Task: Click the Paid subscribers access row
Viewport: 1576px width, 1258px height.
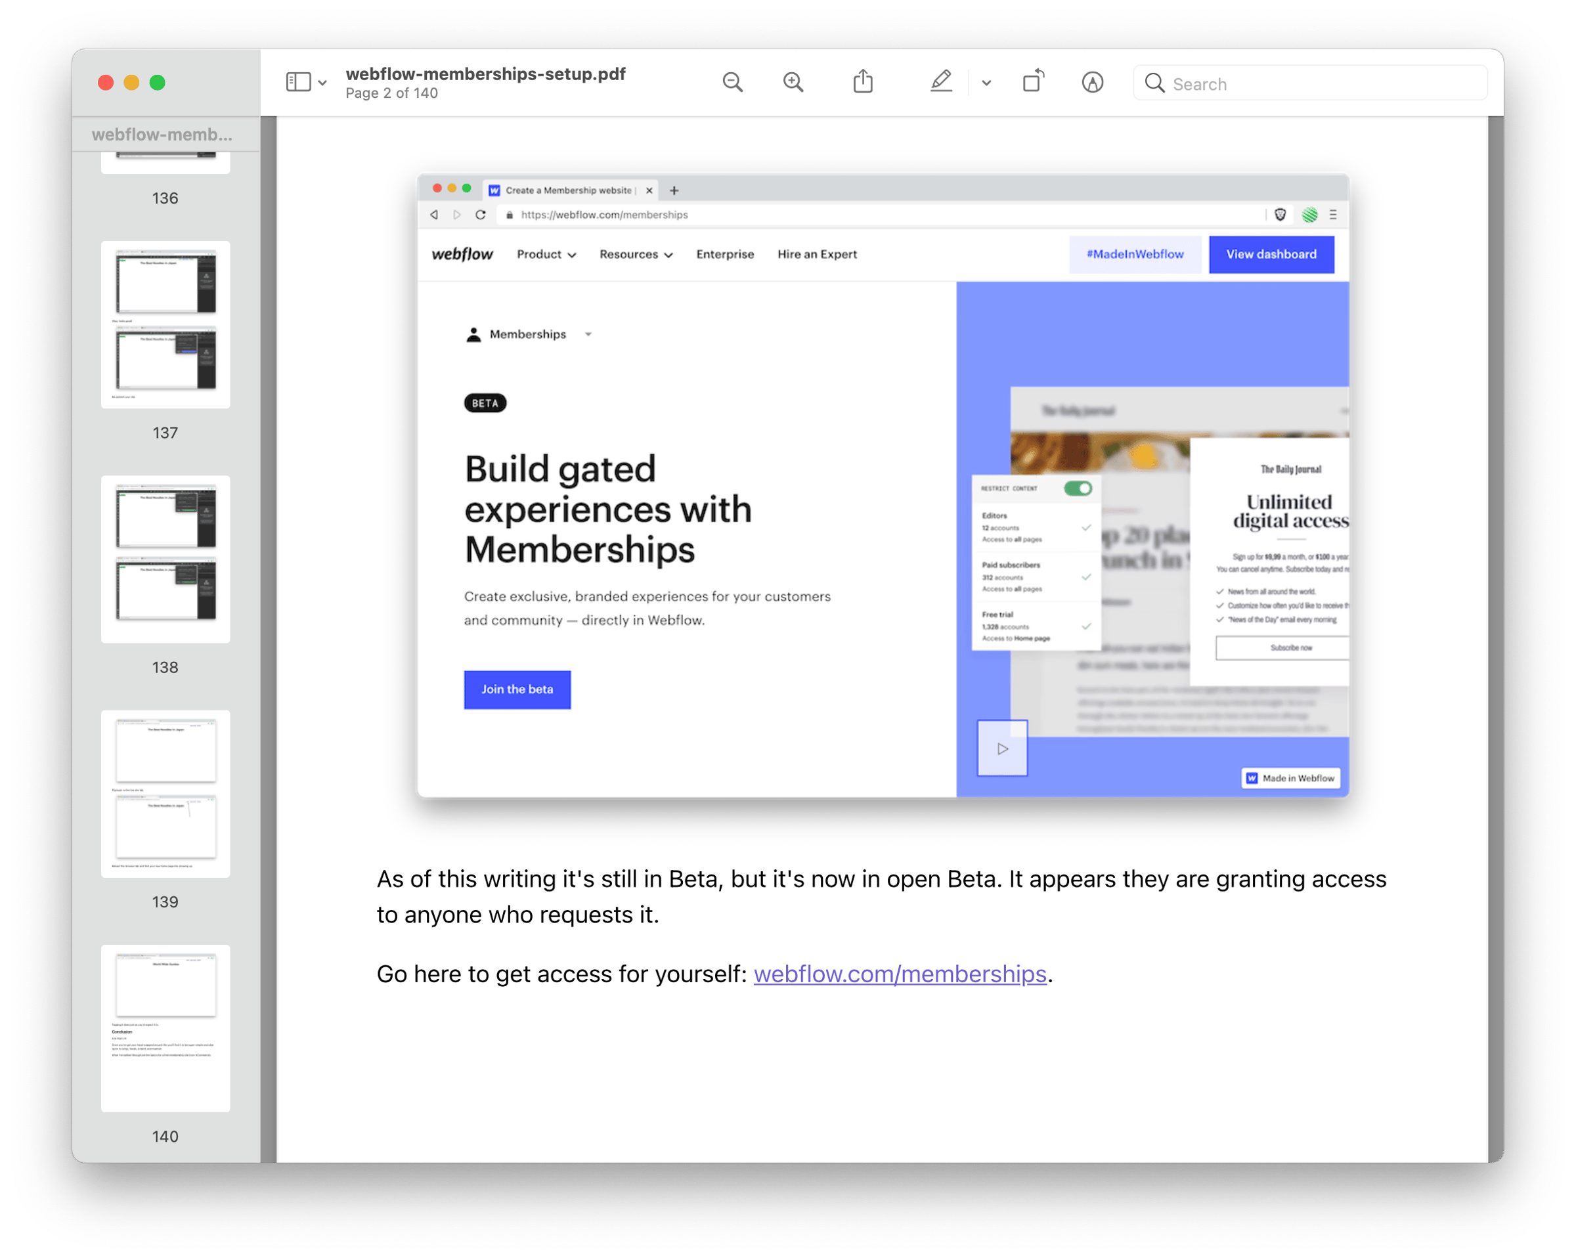Action: point(1036,576)
